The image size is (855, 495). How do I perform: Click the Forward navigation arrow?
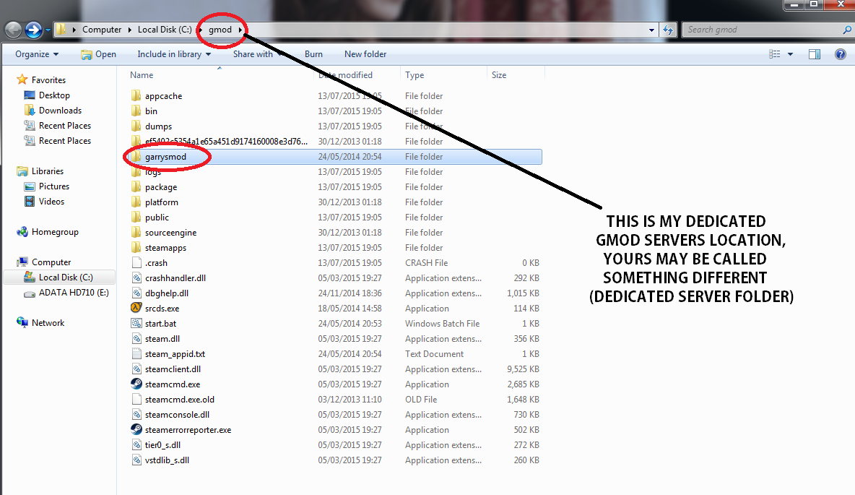[33, 30]
